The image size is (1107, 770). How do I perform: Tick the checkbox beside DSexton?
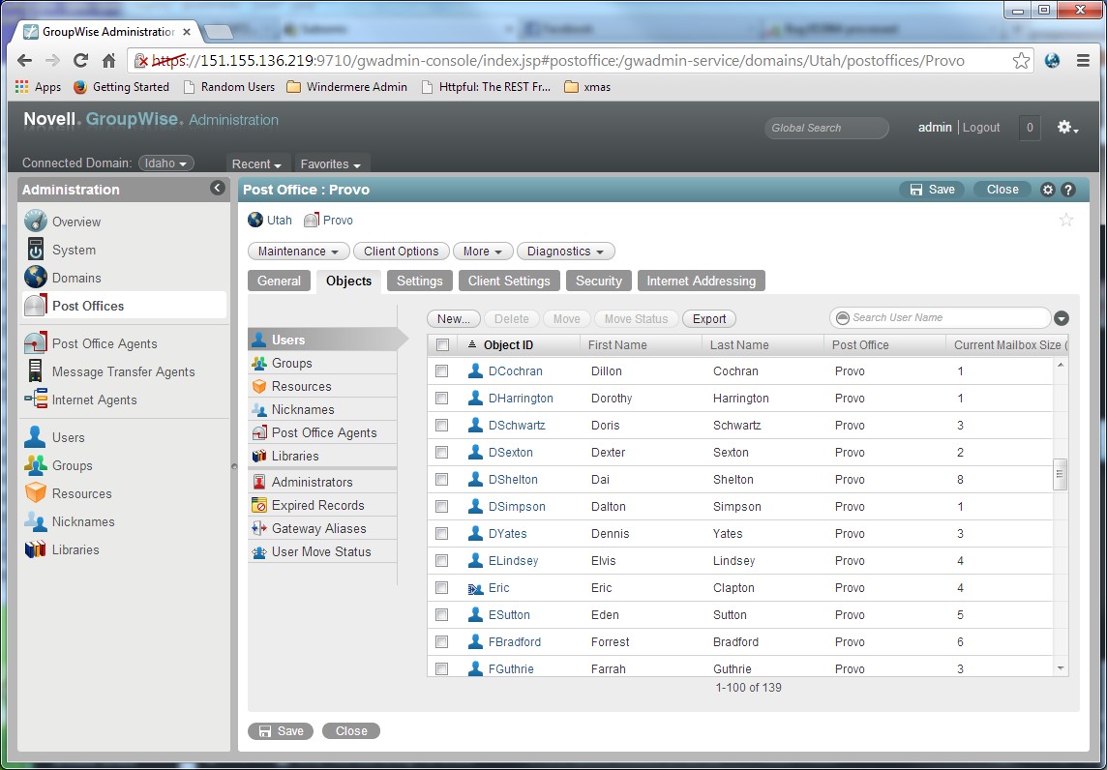click(x=442, y=453)
